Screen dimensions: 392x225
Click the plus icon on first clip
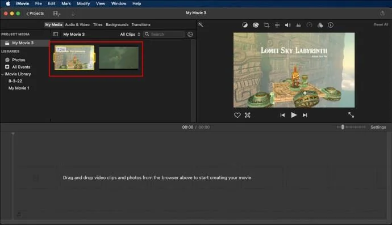tap(90, 66)
